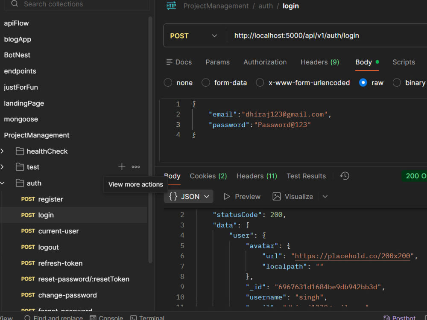Click the Preview play icon

pos(227,196)
